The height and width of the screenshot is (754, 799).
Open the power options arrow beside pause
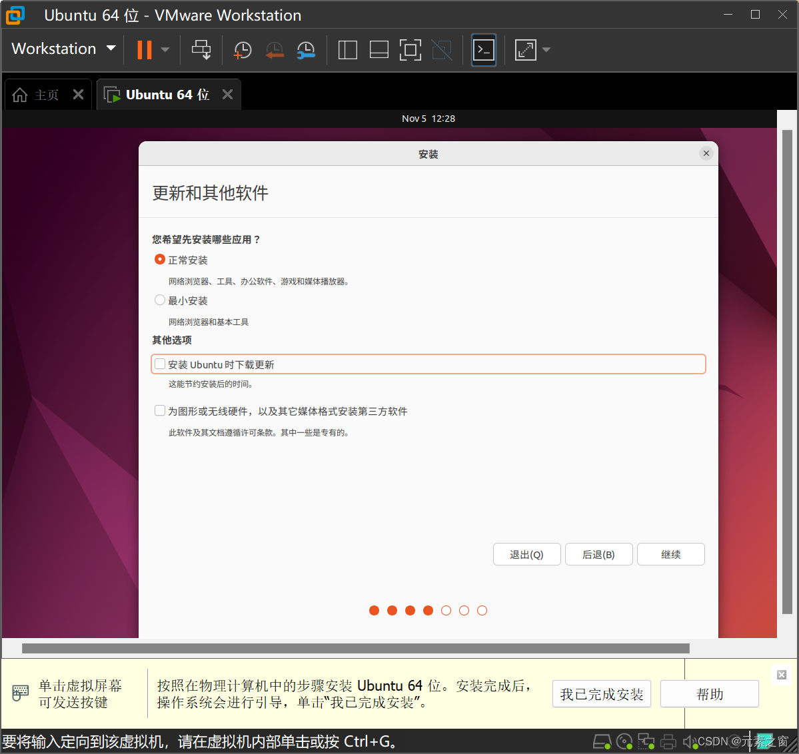(x=165, y=50)
